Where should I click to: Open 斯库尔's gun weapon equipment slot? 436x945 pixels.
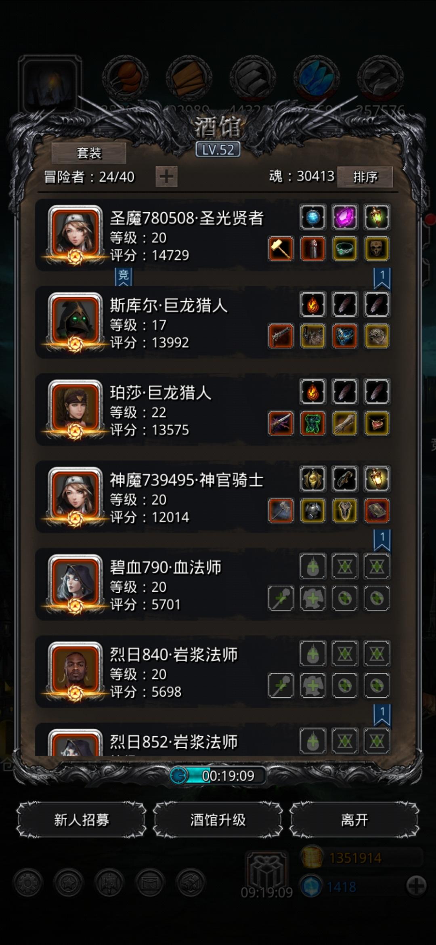click(x=281, y=336)
